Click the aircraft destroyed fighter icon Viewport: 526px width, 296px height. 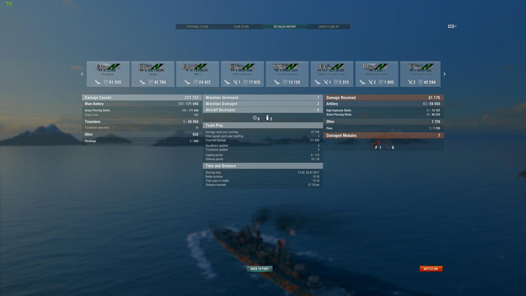[x=255, y=118]
